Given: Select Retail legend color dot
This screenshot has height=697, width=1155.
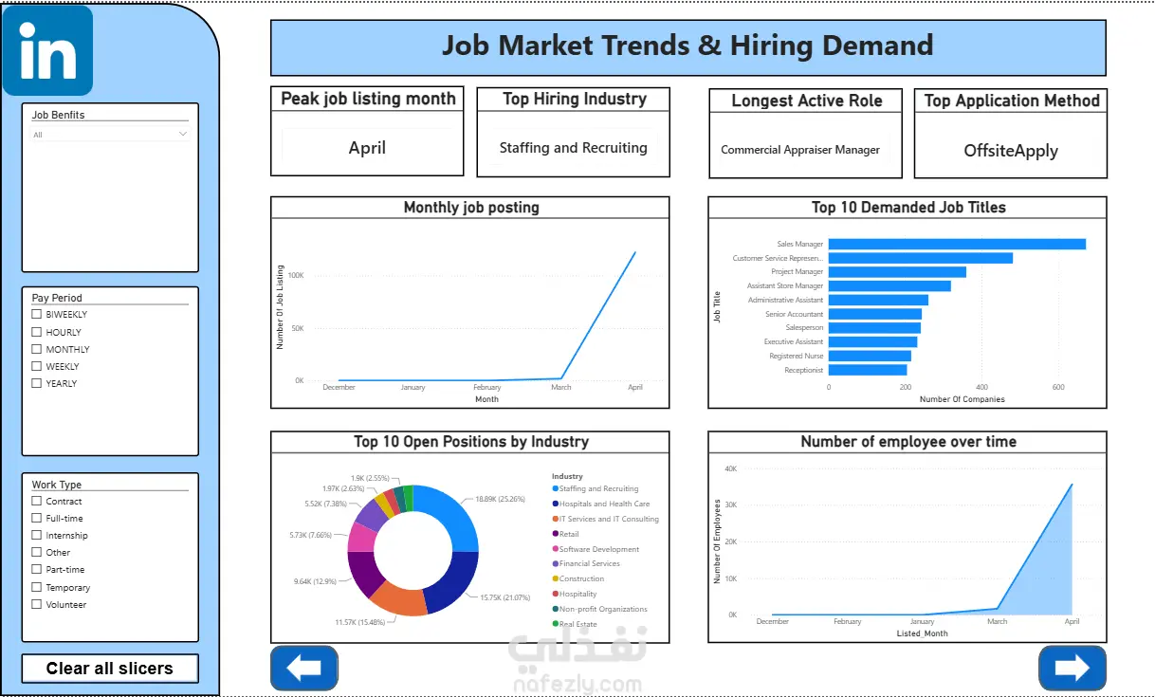Looking at the screenshot, I should pos(555,534).
